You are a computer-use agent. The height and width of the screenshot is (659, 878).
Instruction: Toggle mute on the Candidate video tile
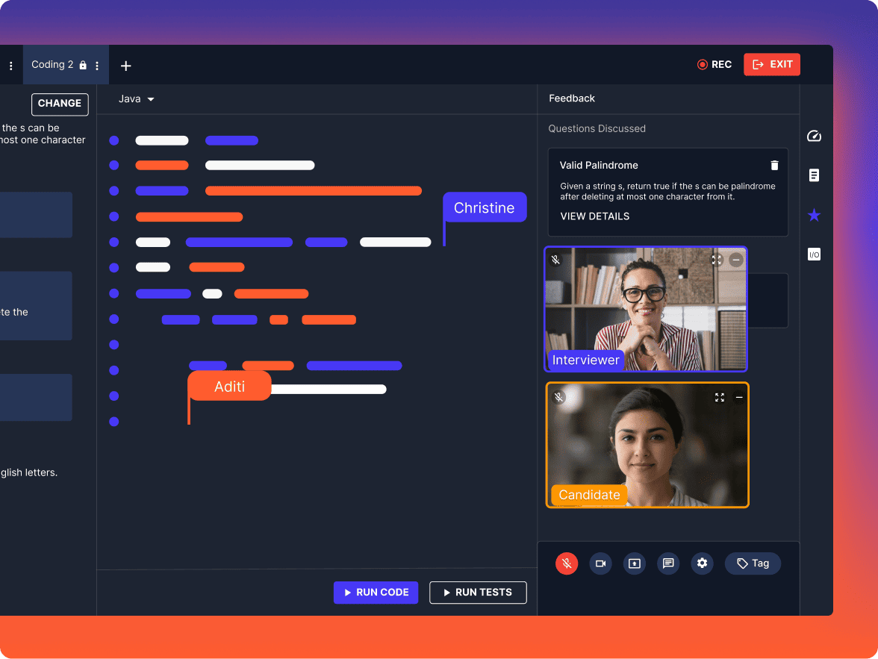click(558, 397)
